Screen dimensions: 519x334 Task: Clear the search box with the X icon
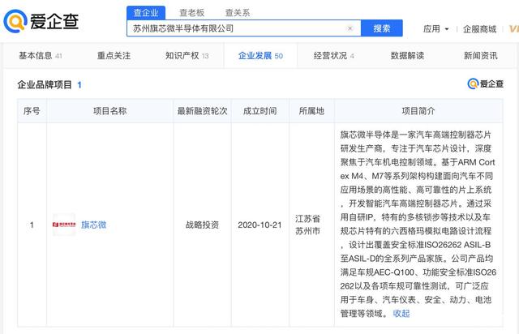coord(350,28)
